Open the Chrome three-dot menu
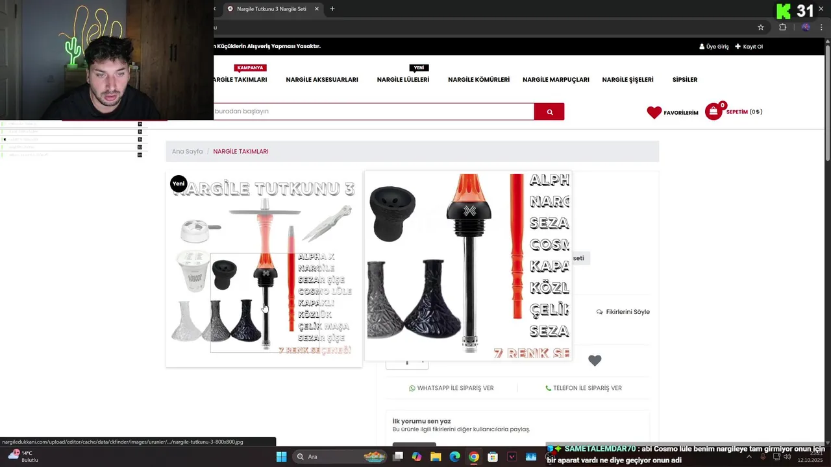Viewport: 831px width, 467px height. 821,27
